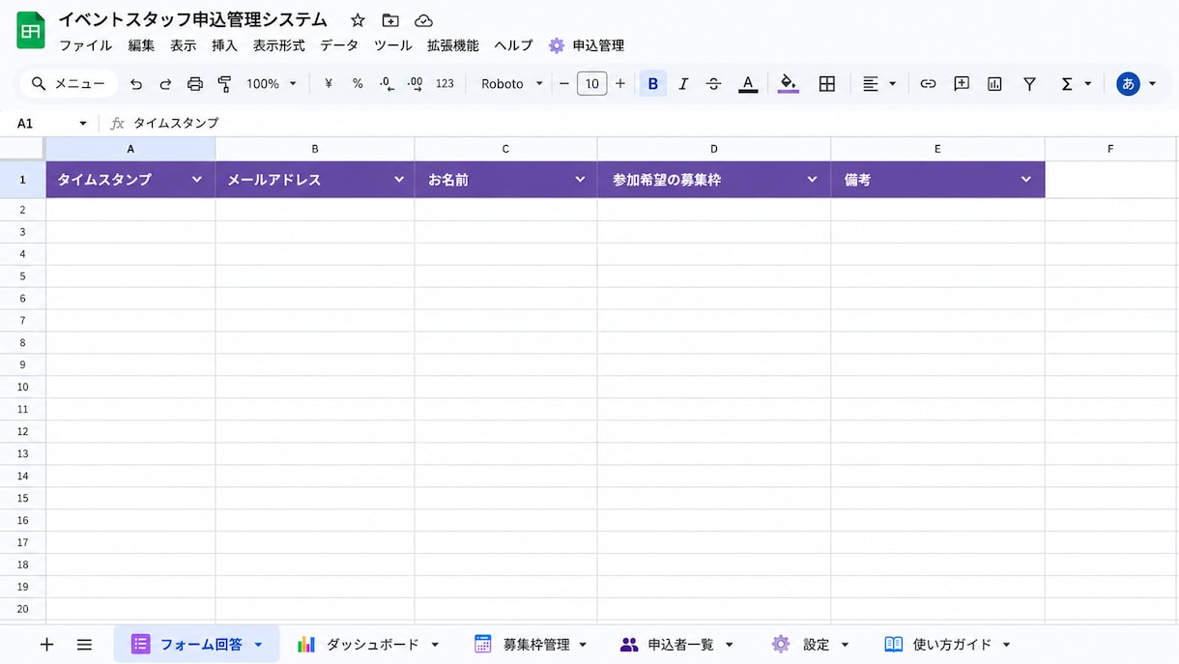Open filter dropdown for 備考 column
Viewport: 1179px width, 664px height.
tap(1026, 180)
